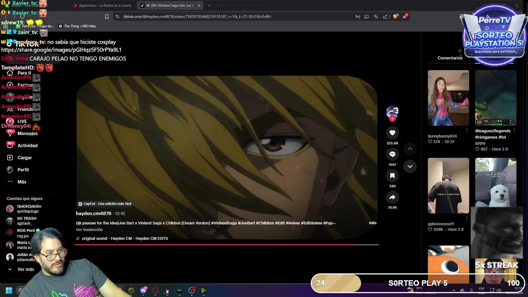
Task: Open Discord from the taskbar
Action: (144, 290)
